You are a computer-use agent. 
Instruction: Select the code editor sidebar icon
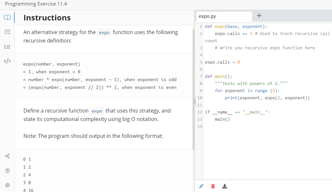(7, 61)
